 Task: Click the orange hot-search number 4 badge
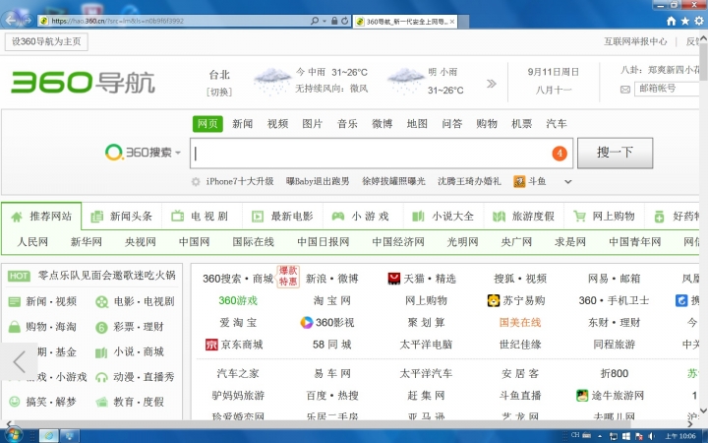559,154
